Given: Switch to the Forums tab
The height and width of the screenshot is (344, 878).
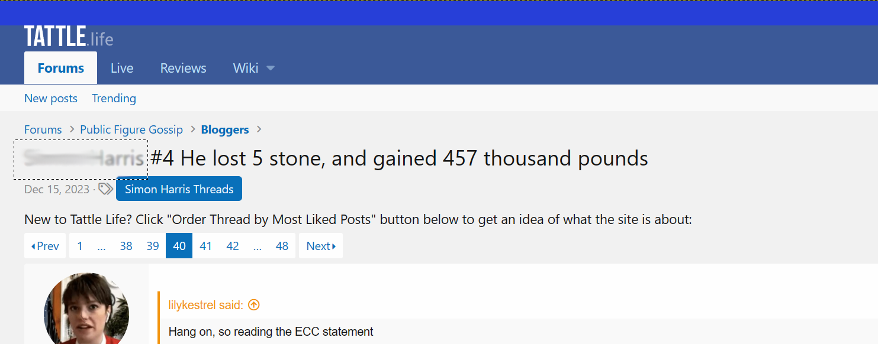Looking at the screenshot, I should (x=60, y=68).
